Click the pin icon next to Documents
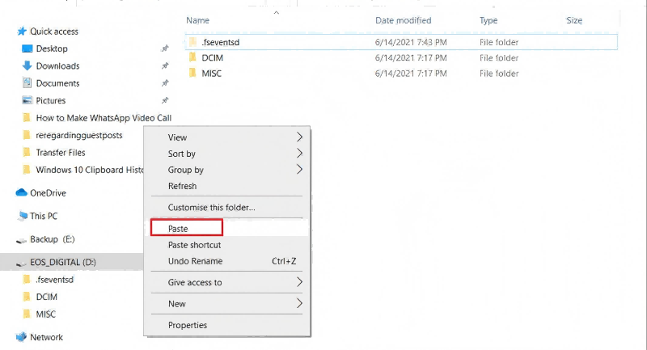Viewport: 647px width, 350px height. click(x=165, y=83)
